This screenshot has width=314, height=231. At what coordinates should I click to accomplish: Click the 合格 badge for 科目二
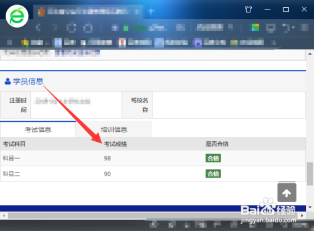[x=213, y=174]
